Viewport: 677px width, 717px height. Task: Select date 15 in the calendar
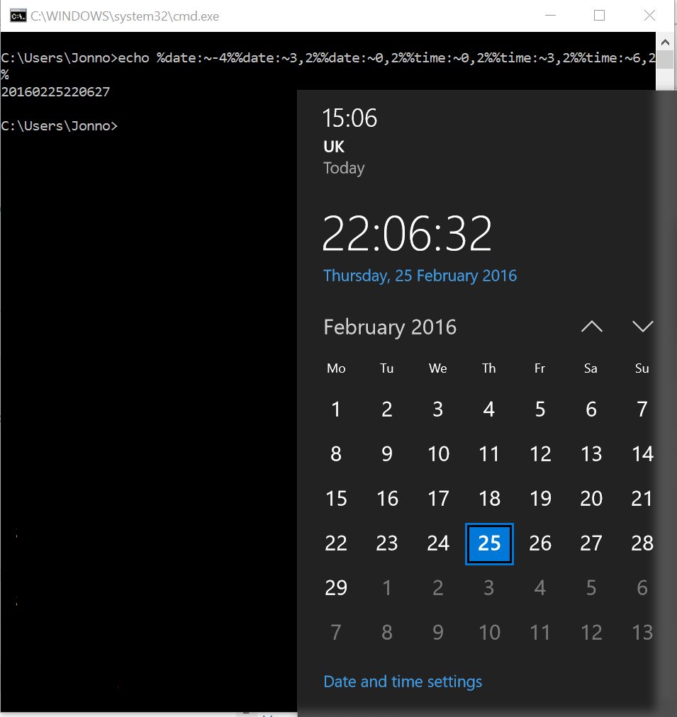tap(336, 498)
